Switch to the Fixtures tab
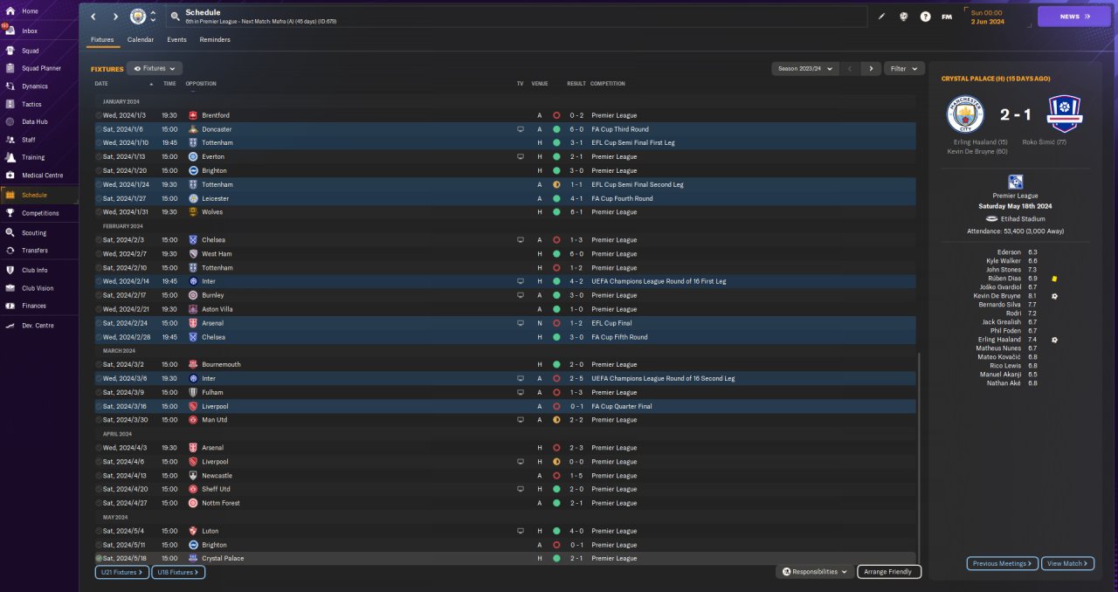 [102, 39]
